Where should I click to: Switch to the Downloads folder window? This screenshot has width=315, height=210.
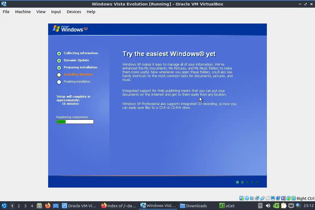tap(193, 206)
